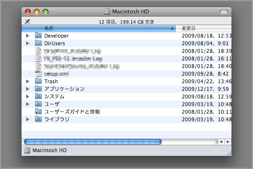Click the XML file icon dated 2009/09/28
This screenshot has height=169, width=253.
38,74
